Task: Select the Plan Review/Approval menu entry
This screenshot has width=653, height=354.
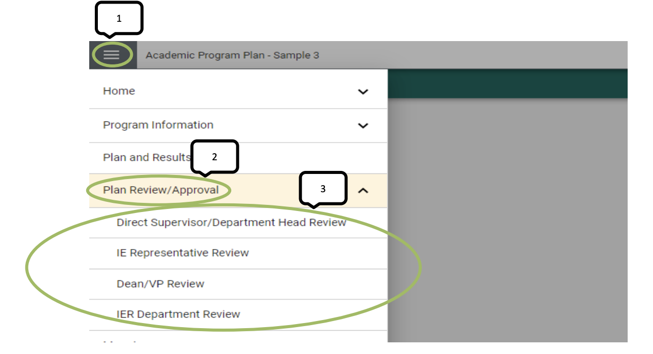Action: (160, 190)
